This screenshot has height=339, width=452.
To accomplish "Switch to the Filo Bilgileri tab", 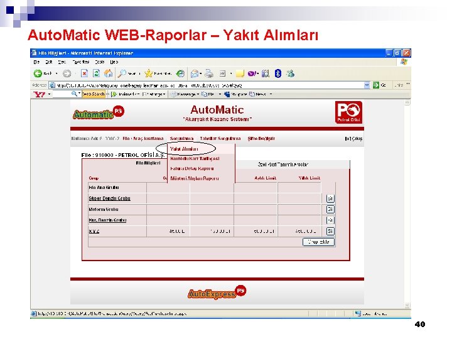I will pos(148,163).
